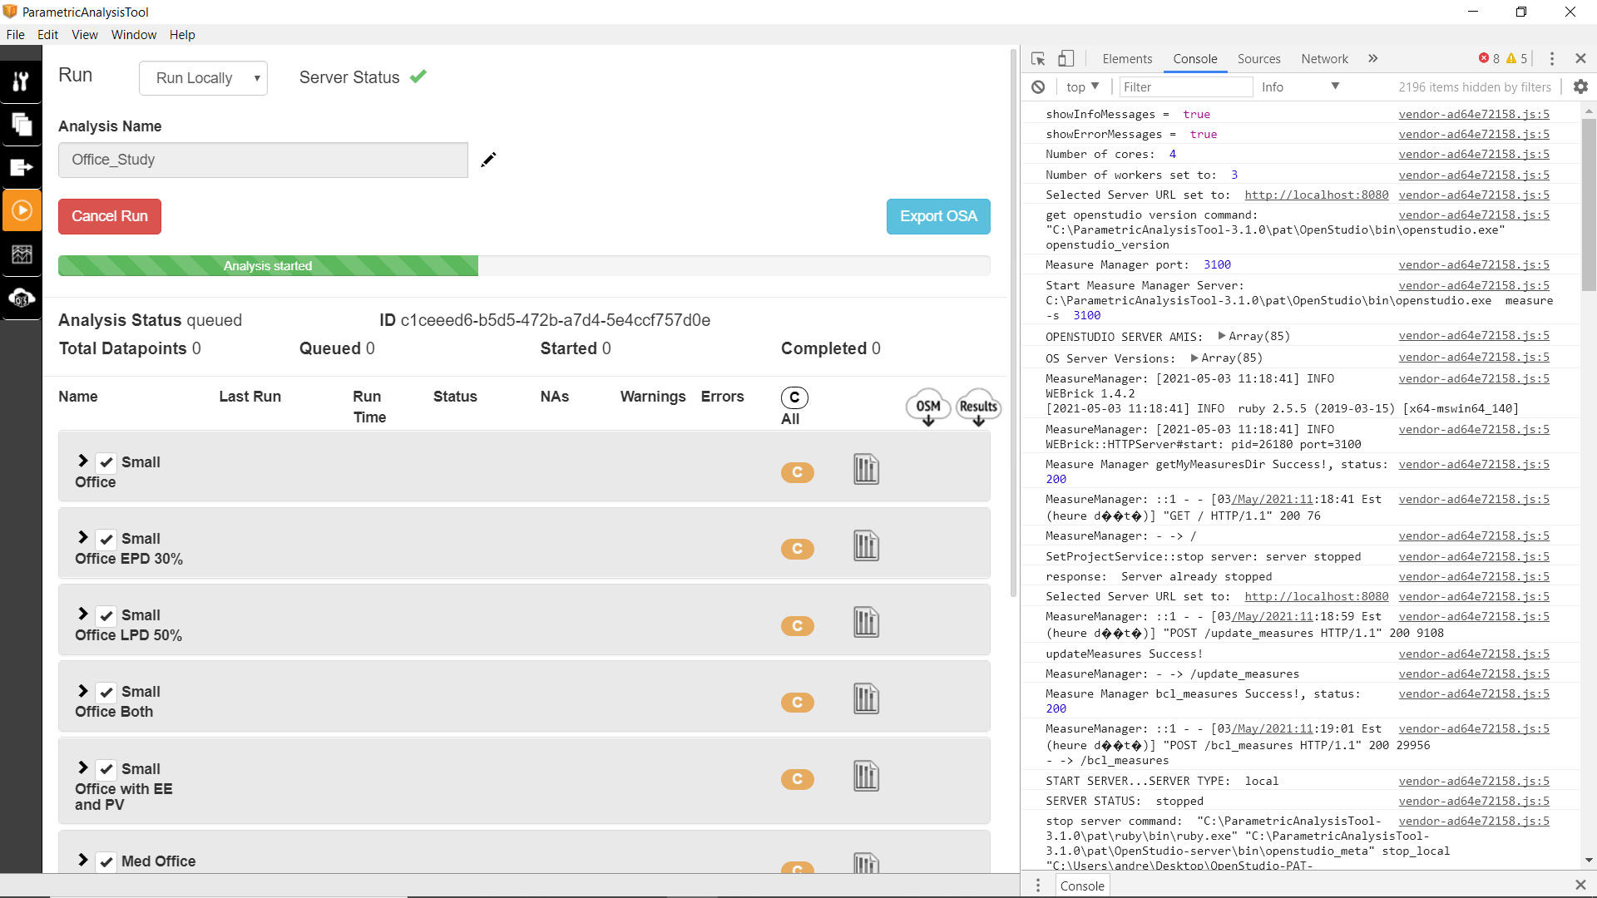Expand the Small Office LPD 50% row
Viewport: 1597px width, 898px height.
point(82,615)
